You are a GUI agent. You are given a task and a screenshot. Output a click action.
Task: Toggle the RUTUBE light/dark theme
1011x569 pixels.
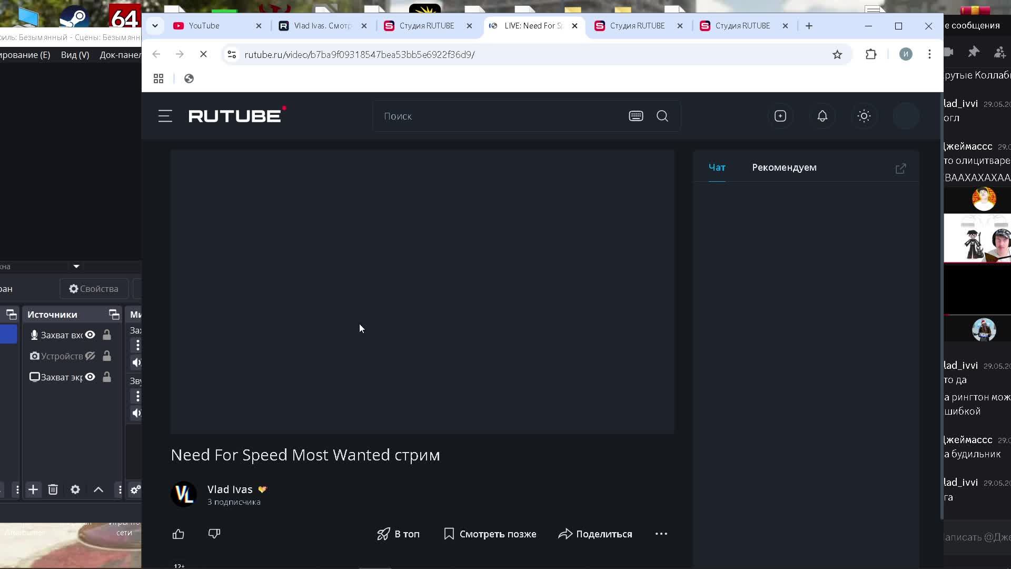(x=864, y=116)
